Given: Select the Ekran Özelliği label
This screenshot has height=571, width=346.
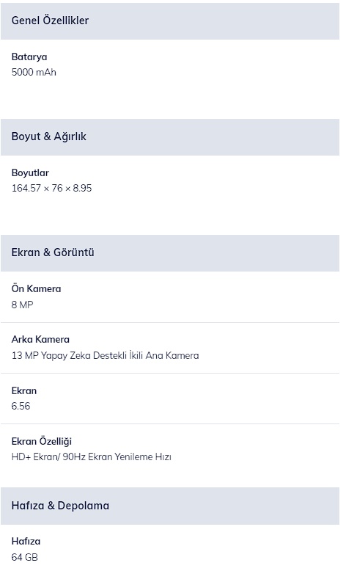Looking at the screenshot, I should coord(42,441).
